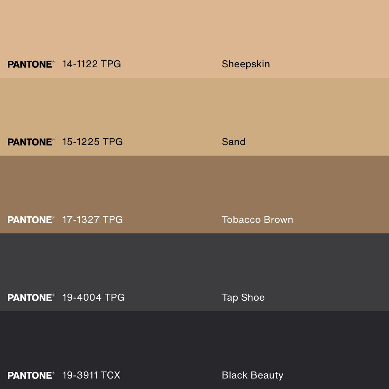
Task: Click the PANTONE logo beside 17-1327 TPG
Action: [x=31, y=220]
